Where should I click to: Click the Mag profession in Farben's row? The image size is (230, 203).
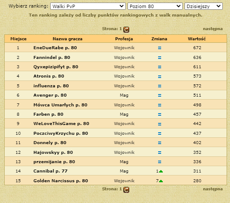pyautogui.click(x=124, y=114)
